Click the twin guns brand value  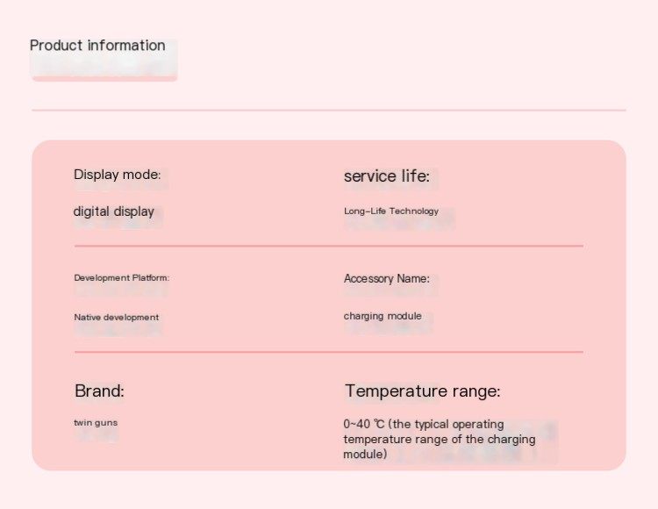96,423
